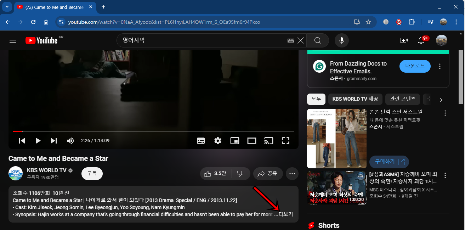Play the previous video in playlist
Image resolution: width=465 pixels, height=230 pixels.
point(22,141)
